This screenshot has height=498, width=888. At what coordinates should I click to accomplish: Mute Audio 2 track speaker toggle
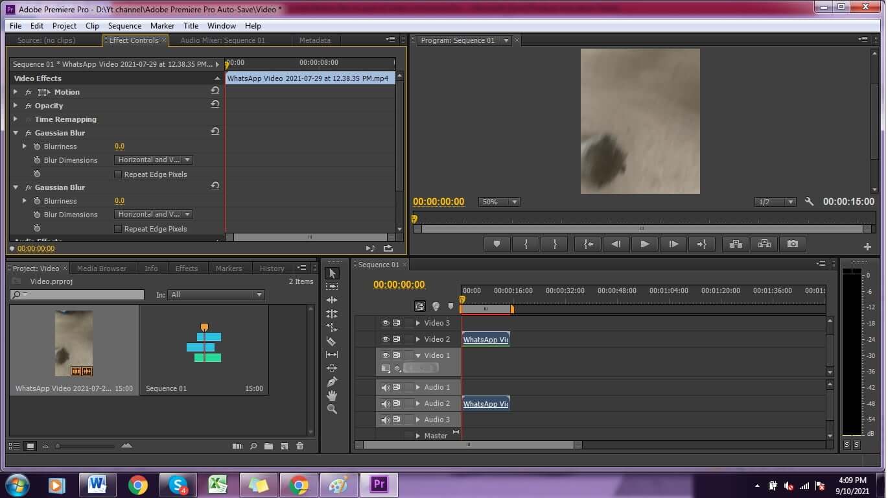tap(385, 403)
